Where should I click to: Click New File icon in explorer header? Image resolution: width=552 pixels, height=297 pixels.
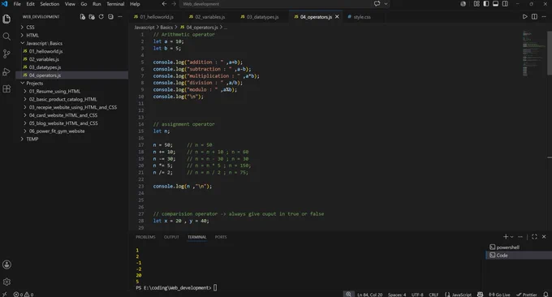(x=82, y=17)
